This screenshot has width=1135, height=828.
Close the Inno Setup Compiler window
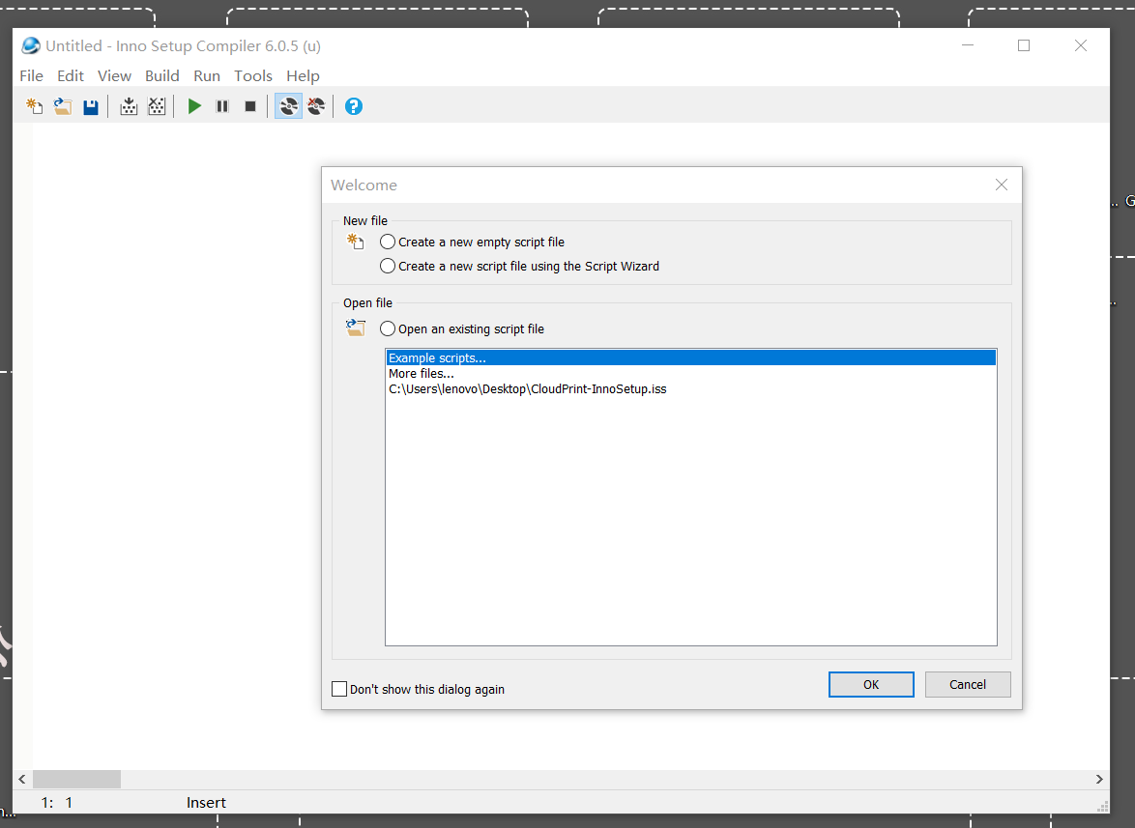point(1081,45)
